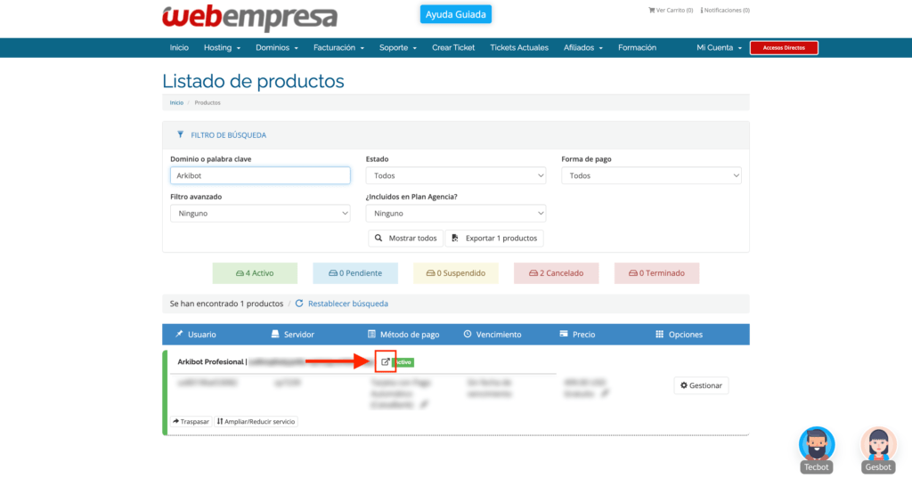The width and height of the screenshot is (912, 486).
Task: Click the pencil icon beside the price
Action: click(x=606, y=393)
